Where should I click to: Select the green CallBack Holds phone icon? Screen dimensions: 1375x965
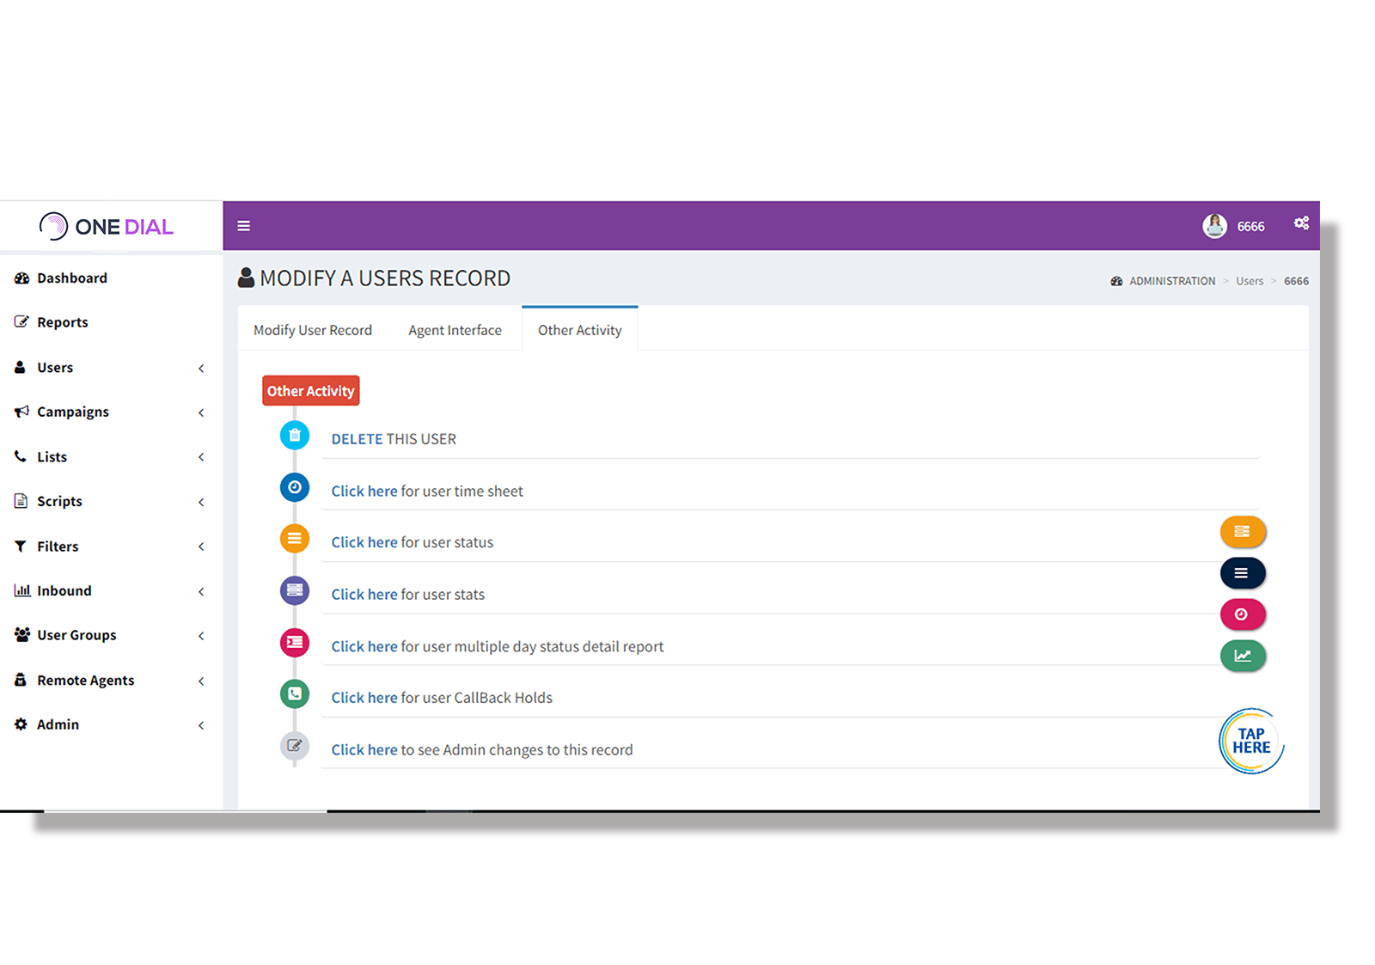click(x=295, y=693)
